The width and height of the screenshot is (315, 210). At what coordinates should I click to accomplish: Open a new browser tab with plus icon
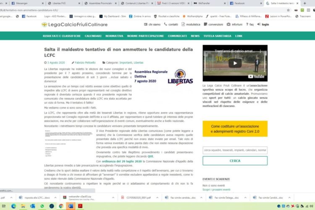[304, 3]
